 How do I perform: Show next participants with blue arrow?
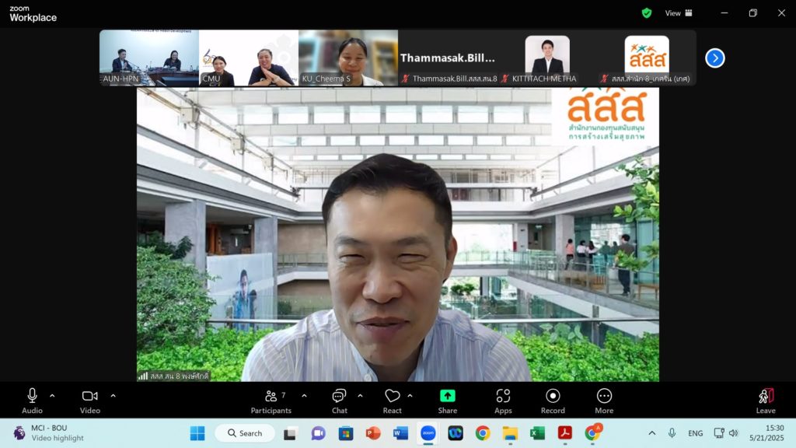(x=714, y=58)
